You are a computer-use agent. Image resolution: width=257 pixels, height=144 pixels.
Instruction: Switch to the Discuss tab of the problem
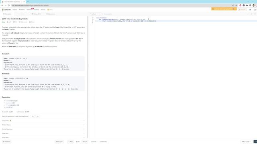(x=36, y=14)
